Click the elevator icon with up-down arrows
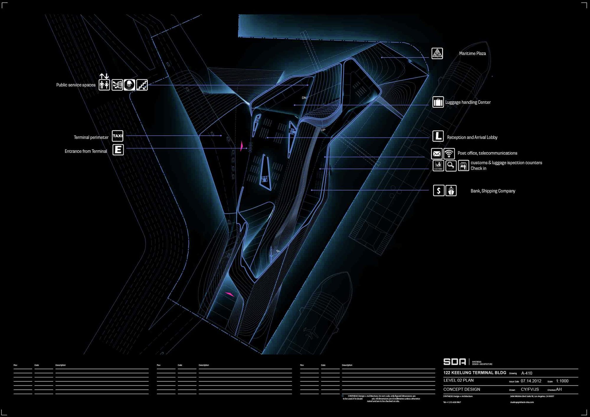The height and width of the screenshot is (417, 590). point(104,85)
